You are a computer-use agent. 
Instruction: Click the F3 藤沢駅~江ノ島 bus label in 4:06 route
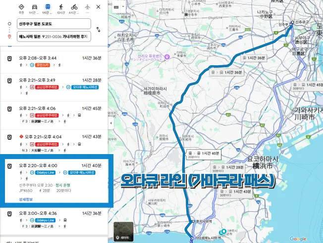coord(38,121)
